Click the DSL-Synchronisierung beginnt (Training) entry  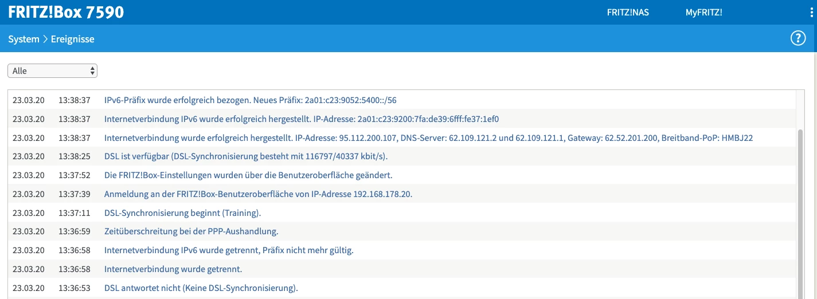click(x=182, y=213)
